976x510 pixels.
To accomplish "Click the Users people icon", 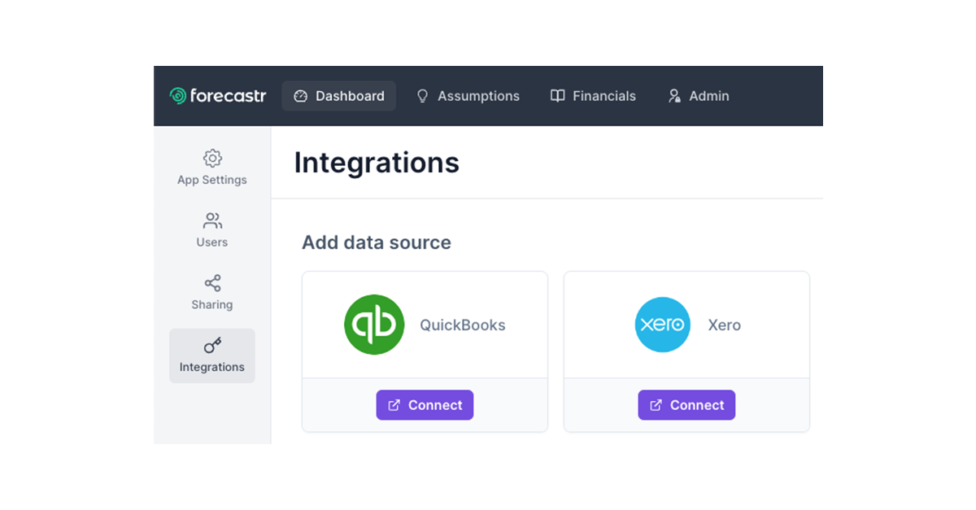I will pyautogui.click(x=212, y=220).
